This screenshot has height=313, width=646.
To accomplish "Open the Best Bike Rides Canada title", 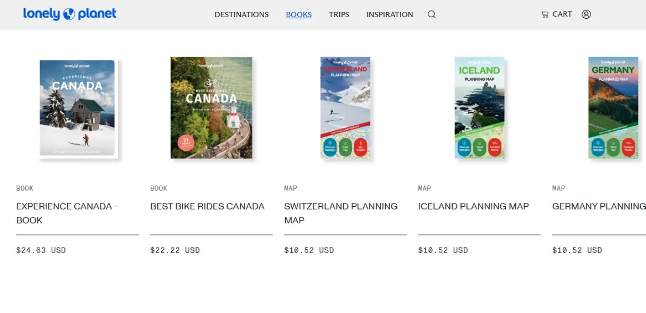I will [x=207, y=206].
